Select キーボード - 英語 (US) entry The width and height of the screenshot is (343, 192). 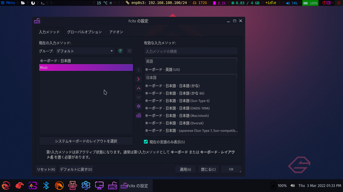[x=191, y=70]
